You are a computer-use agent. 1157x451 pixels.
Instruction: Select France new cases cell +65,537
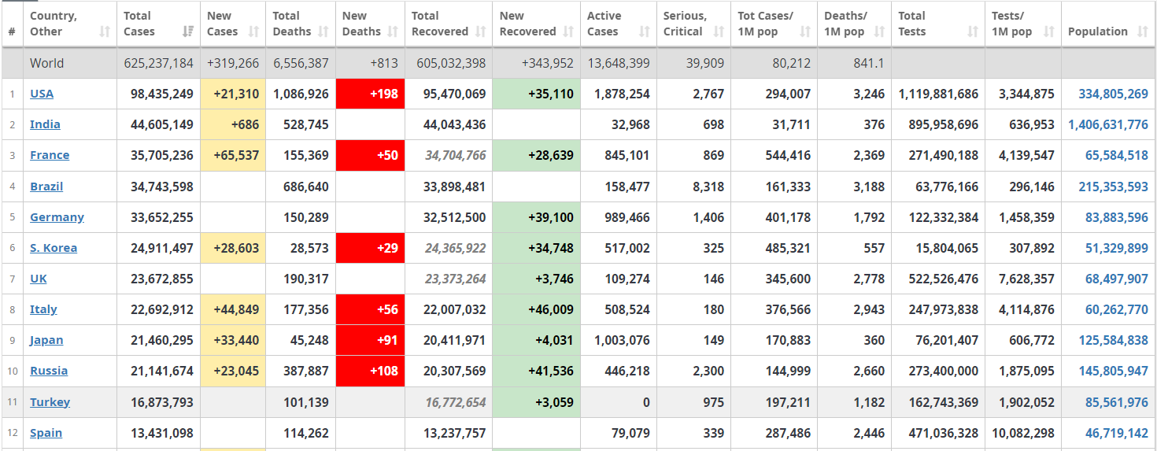233,155
